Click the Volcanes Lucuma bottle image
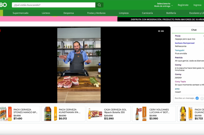The width and height of the screenshot is (204, 135). [137, 114]
